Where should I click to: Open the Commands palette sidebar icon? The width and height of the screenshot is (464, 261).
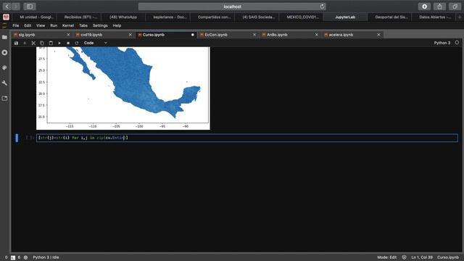pos(4,67)
